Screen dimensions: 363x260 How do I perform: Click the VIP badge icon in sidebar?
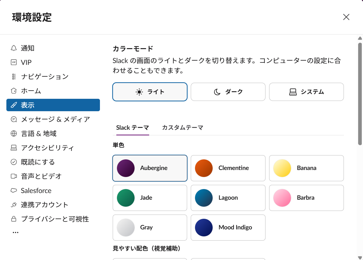pos(14,62)
